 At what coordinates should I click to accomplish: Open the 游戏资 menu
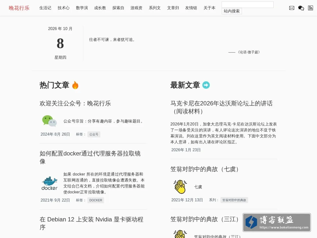point(136,8)
